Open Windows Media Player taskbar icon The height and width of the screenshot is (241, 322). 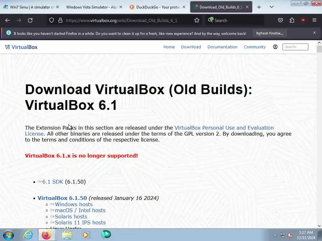(86, 235)
